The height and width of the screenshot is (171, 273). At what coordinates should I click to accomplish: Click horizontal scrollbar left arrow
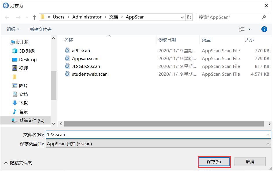pos(61,124)
